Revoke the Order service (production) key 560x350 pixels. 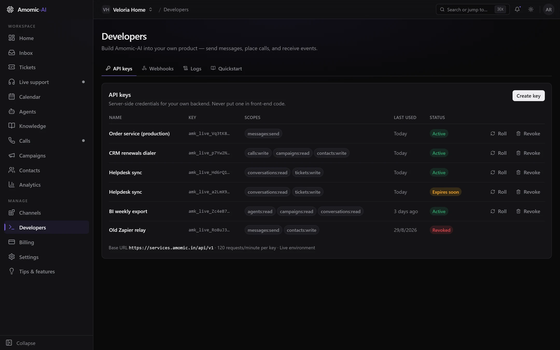(528, 134)
